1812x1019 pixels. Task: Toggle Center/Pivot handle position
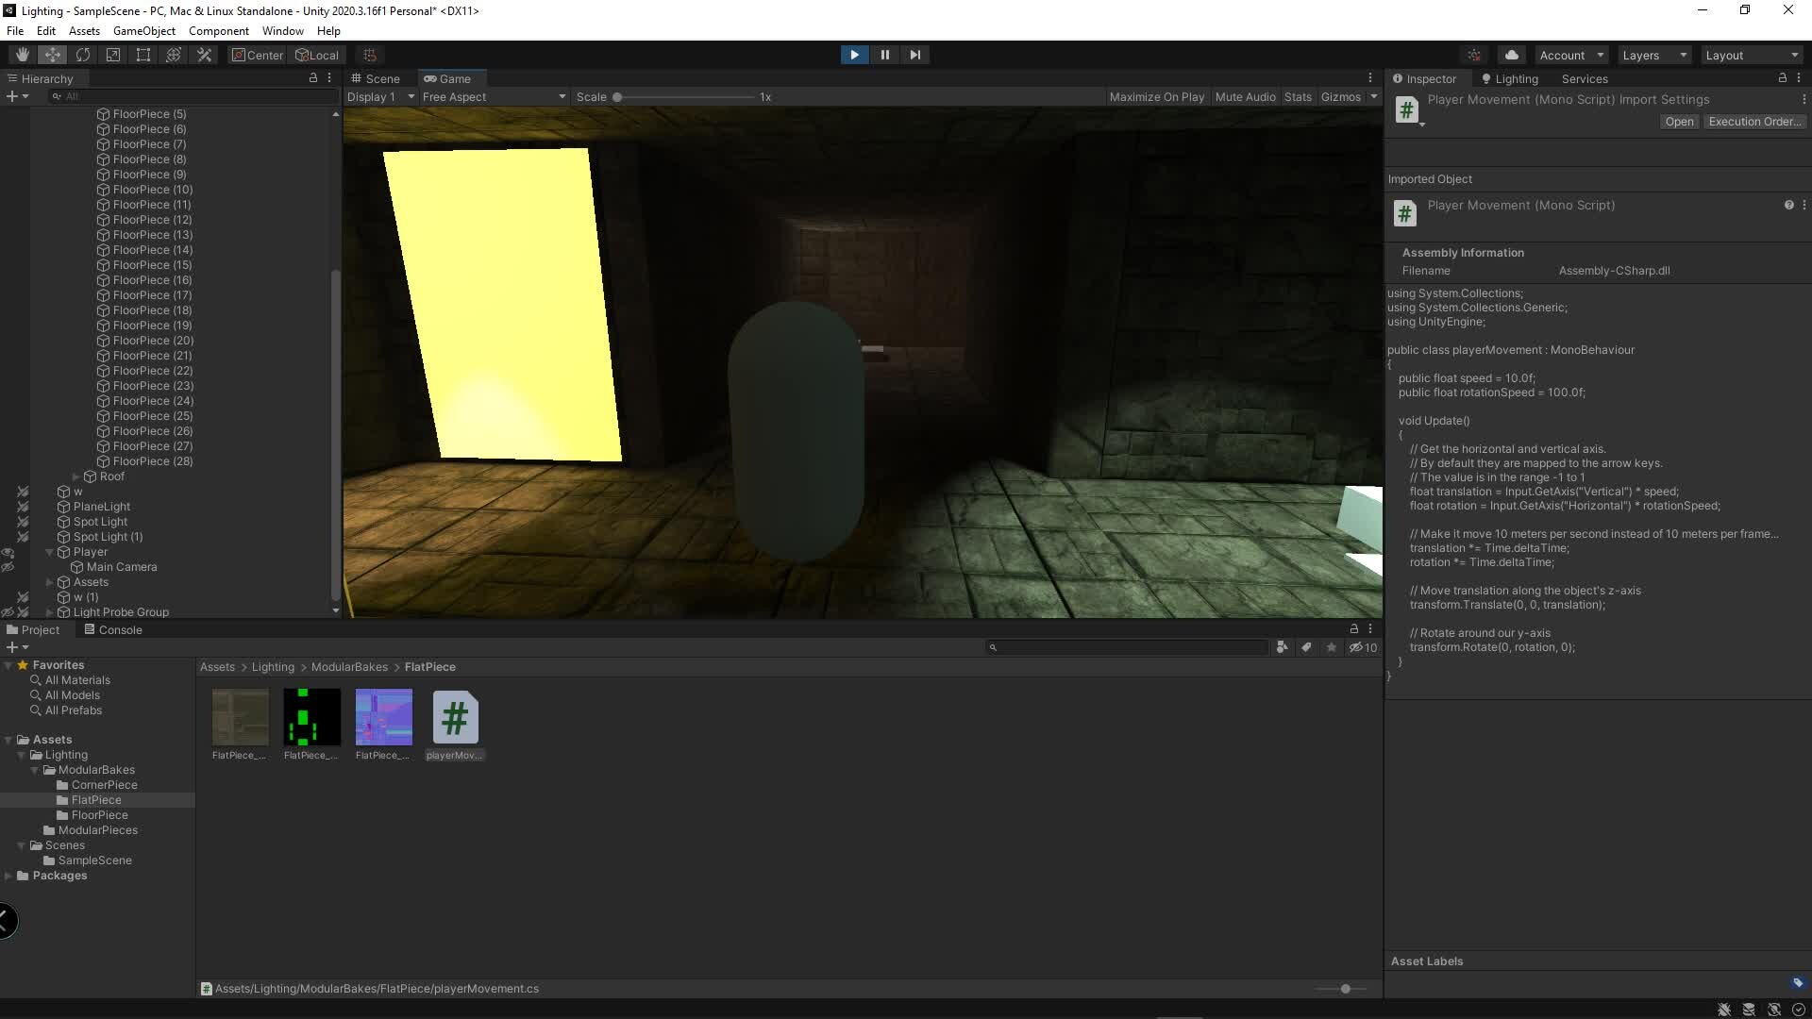tap(256, 54)
